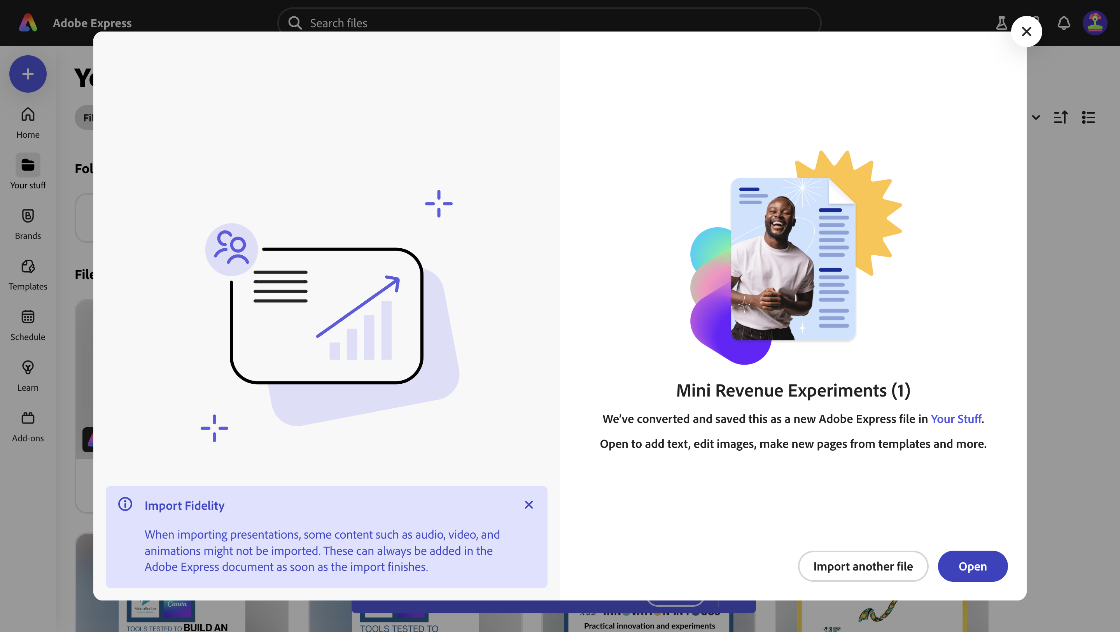Open the Schedule calendar
The image size is (1120, 632).
(28, 325)
